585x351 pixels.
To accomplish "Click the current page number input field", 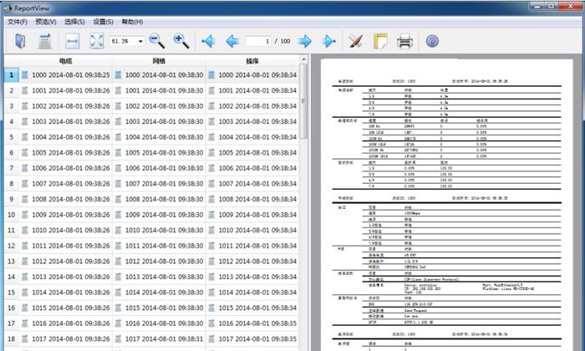I will tap(258, 41).
